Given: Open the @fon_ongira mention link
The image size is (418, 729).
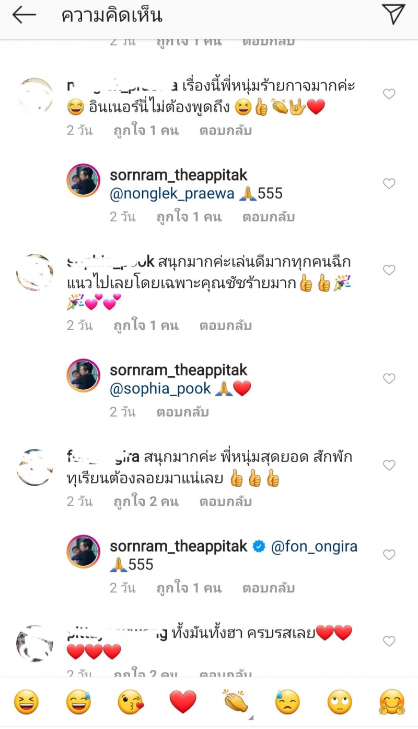Looking at the screenshot, I should coord(314,547).
